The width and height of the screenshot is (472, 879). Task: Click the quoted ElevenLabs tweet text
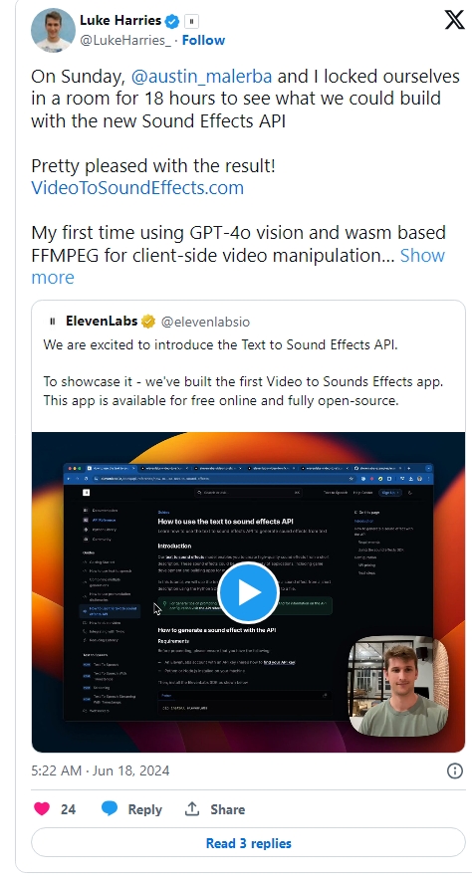tap(243, 372)
